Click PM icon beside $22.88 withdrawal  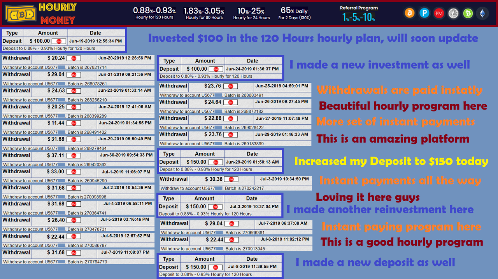click(230, 119)
